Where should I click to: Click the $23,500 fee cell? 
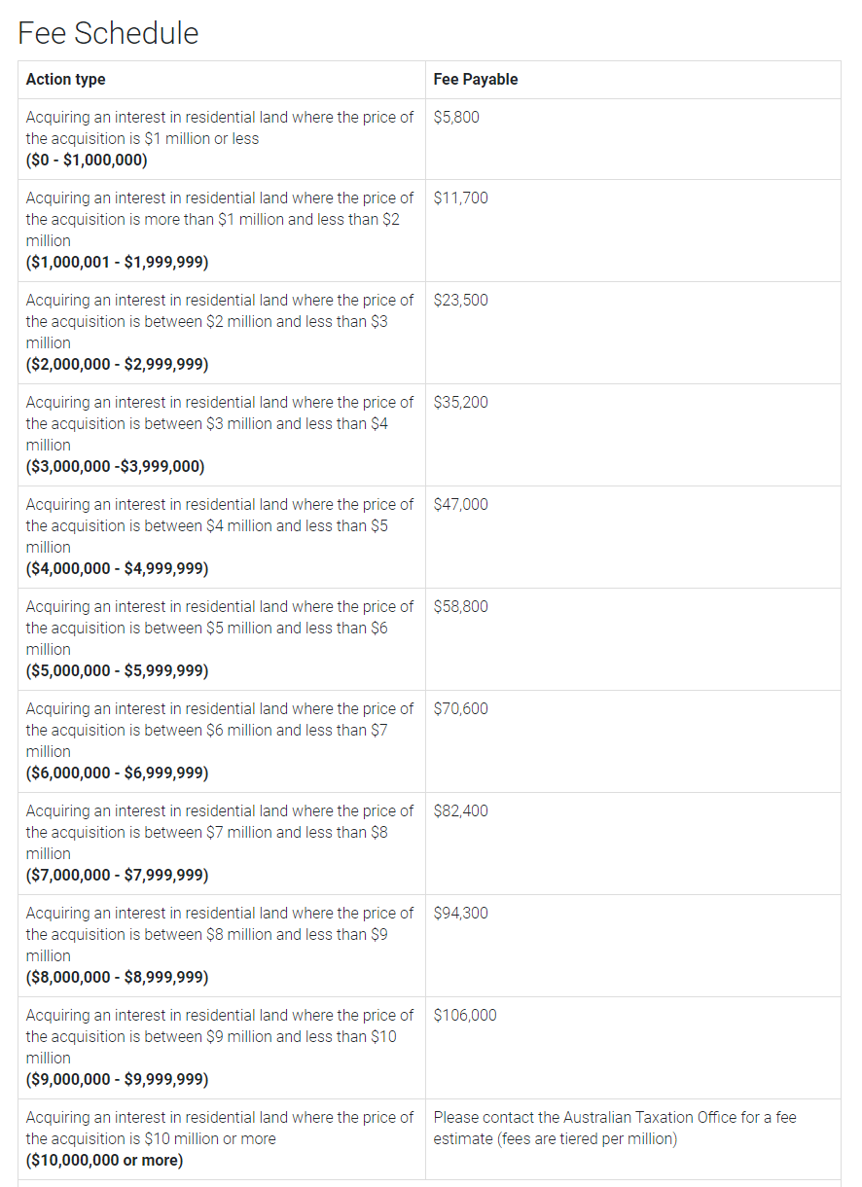(x=461, y=301)
